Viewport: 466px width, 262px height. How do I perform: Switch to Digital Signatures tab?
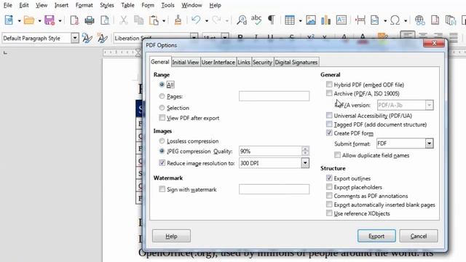[x=296, y=62]
